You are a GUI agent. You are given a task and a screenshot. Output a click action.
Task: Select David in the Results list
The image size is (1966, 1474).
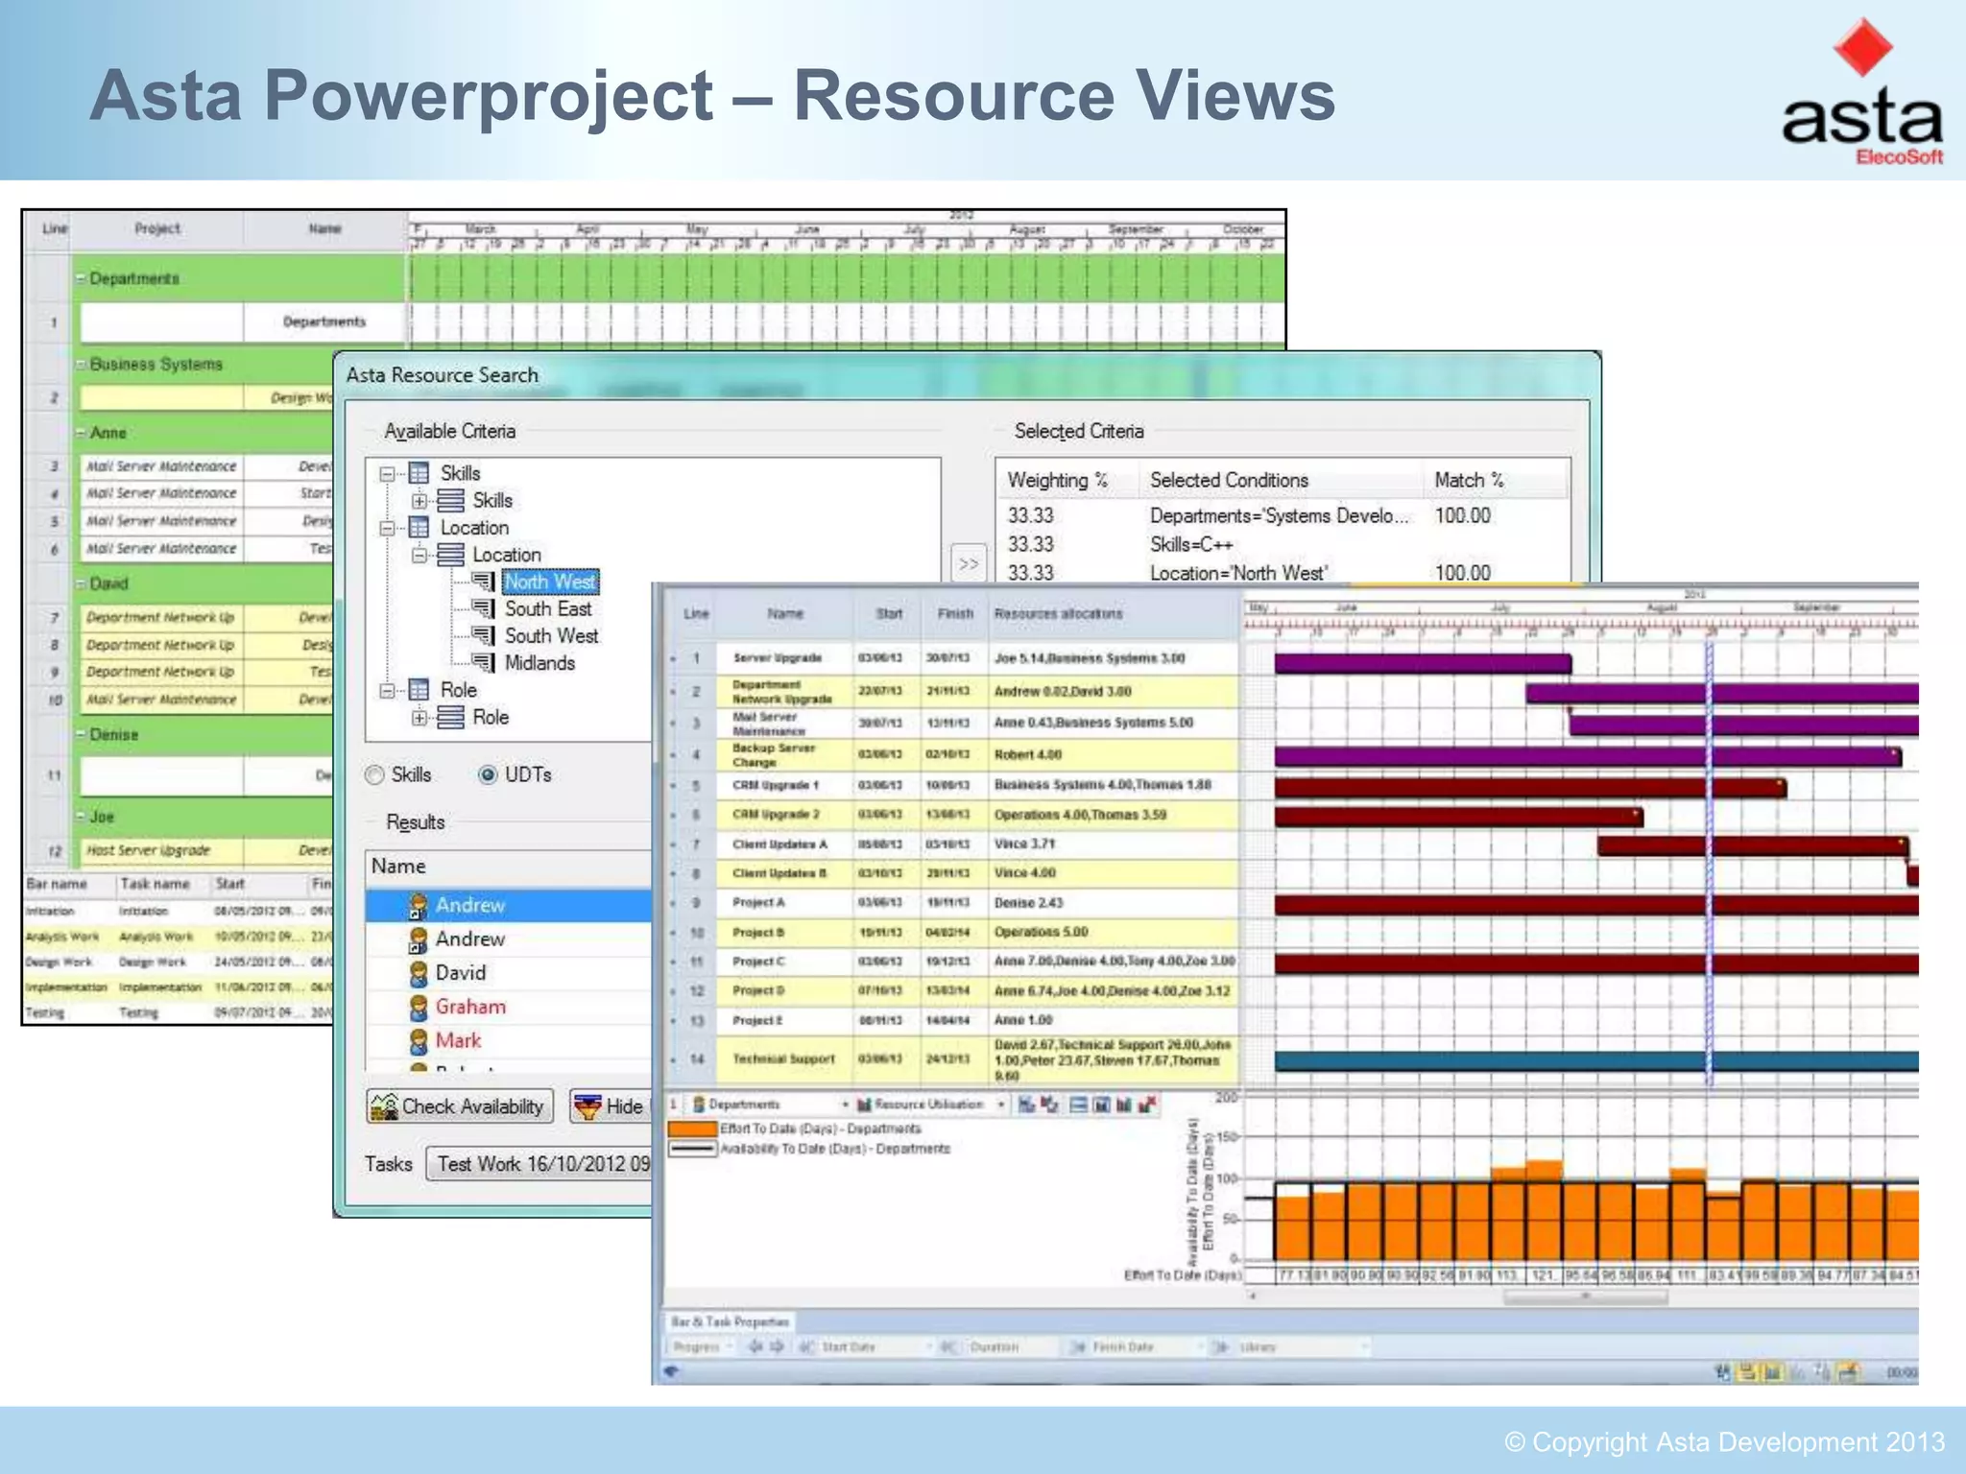point(509,972)
